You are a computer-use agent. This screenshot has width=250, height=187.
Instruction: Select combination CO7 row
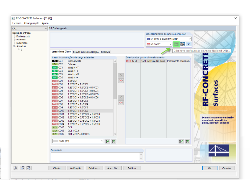pyautogui.click(x=83, y=101)
